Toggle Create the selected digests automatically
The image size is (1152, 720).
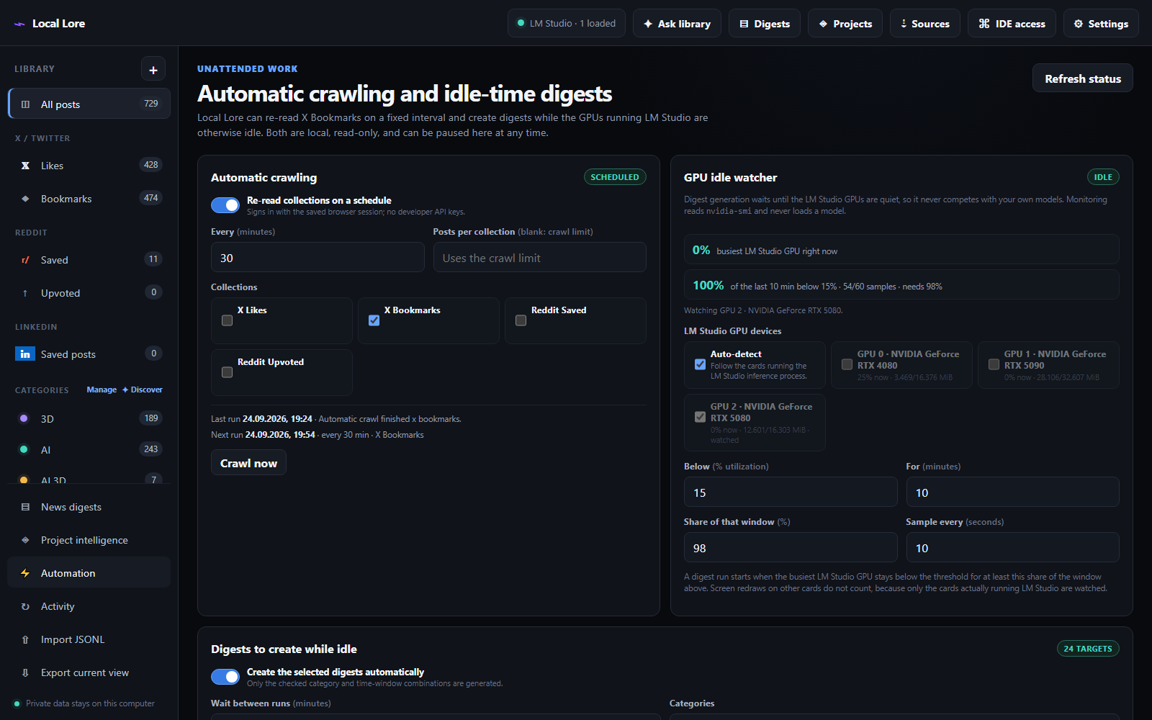coord(225,677)
